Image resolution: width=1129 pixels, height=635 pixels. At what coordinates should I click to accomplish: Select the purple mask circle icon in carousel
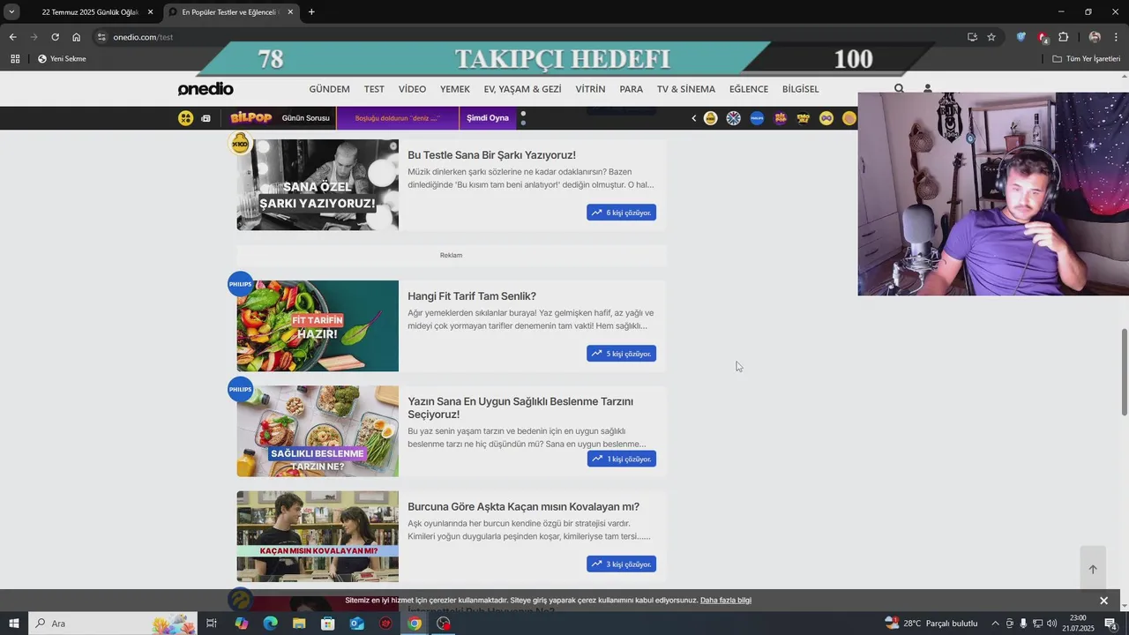pos(826,118)
